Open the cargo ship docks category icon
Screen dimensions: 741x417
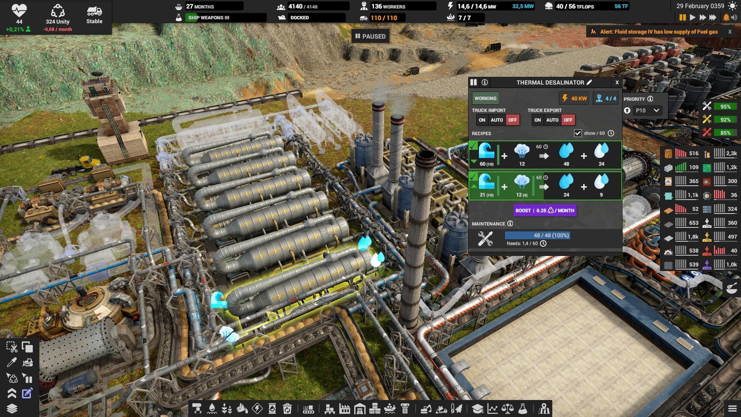390,409
